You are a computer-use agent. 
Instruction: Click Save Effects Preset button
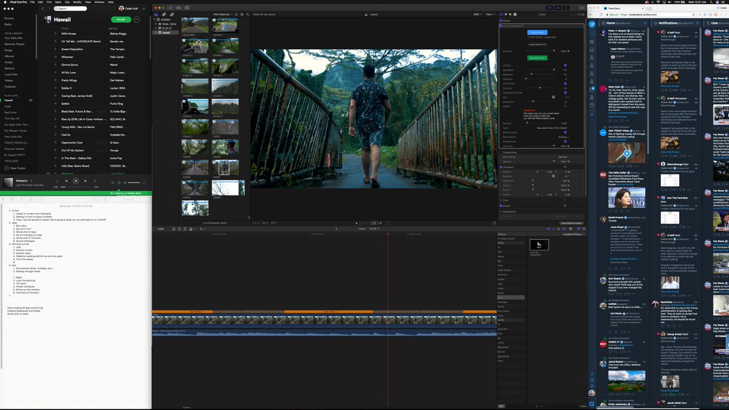(x=571, y=223)
